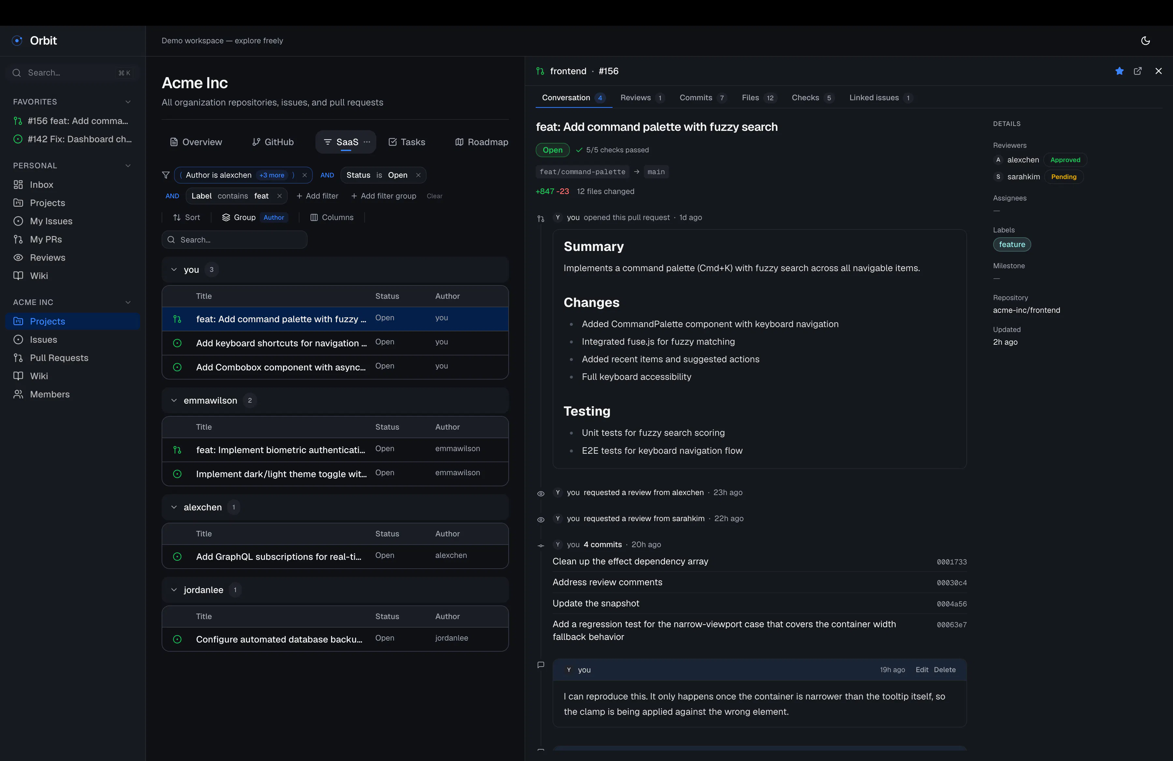
Task: Open pull request in new window icon
Action: [1137, 71]
